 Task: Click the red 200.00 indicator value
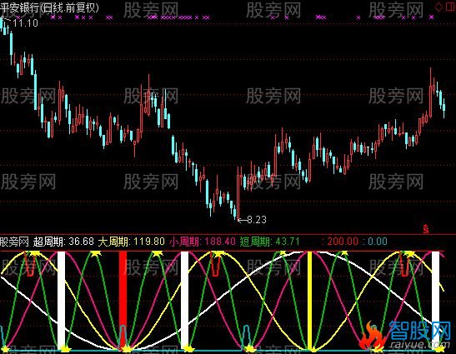click(343, 242)
